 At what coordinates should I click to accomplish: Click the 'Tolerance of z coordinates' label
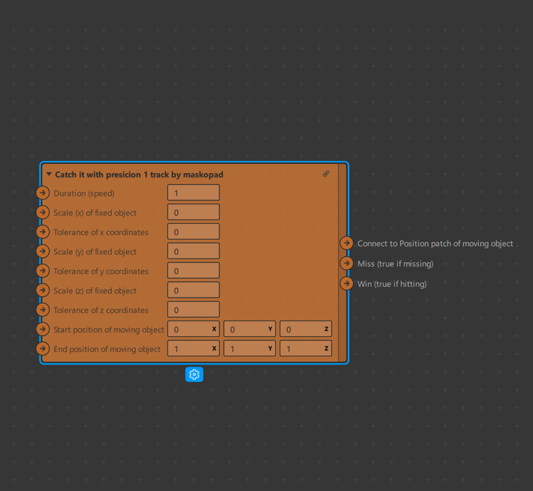coord(101,310)
